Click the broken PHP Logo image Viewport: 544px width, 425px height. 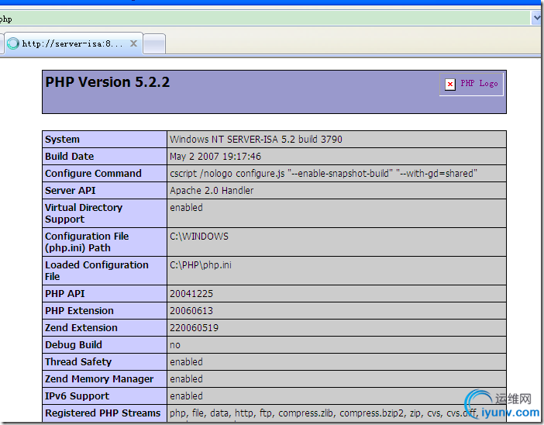[450, 84]
